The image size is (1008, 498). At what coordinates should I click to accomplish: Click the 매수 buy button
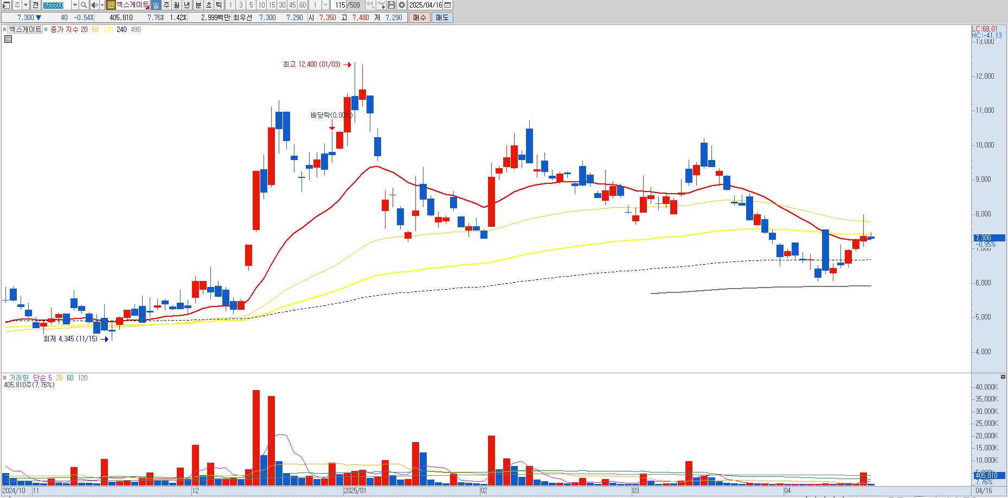419,17
